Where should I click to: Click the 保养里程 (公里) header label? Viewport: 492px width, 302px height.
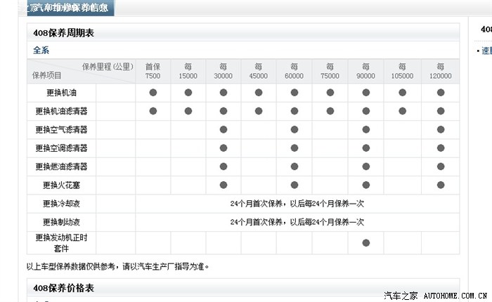108,67
